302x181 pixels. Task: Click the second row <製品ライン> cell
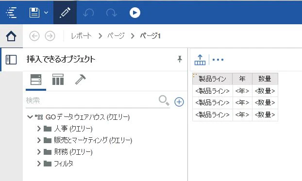(x=213, y=102)
